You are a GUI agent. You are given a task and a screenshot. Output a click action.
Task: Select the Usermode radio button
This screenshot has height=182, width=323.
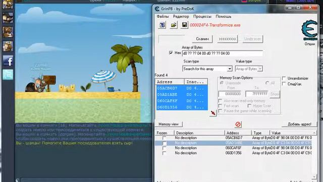[x=222, y=83]
